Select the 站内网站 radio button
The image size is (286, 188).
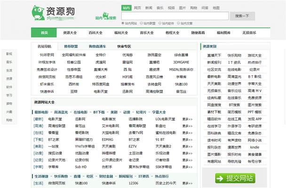123,23
